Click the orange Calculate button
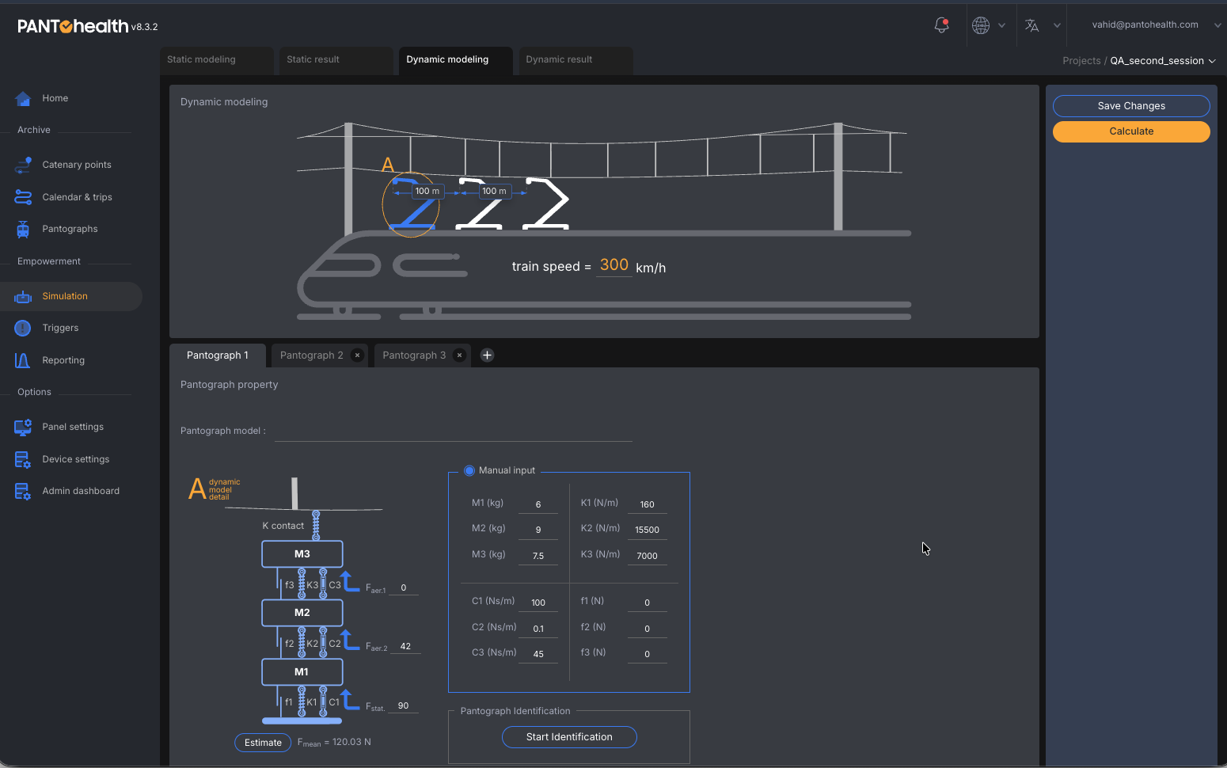Viewport: 1227px width, 768px height. click(x=1131, y=131)
